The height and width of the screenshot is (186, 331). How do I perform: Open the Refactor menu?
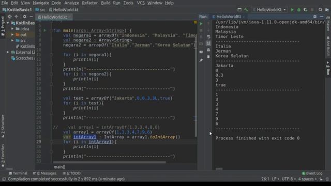pos(89,3)
